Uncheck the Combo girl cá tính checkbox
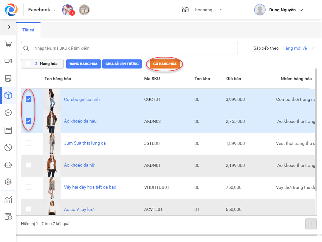322x242 pixels. [x=29, y=99]
